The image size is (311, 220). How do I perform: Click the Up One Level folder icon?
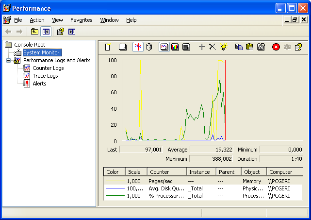34,32
